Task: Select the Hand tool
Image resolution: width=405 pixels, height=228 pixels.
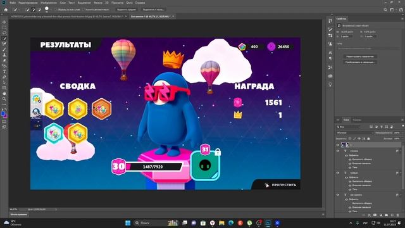Action: (x=4, y=93)
